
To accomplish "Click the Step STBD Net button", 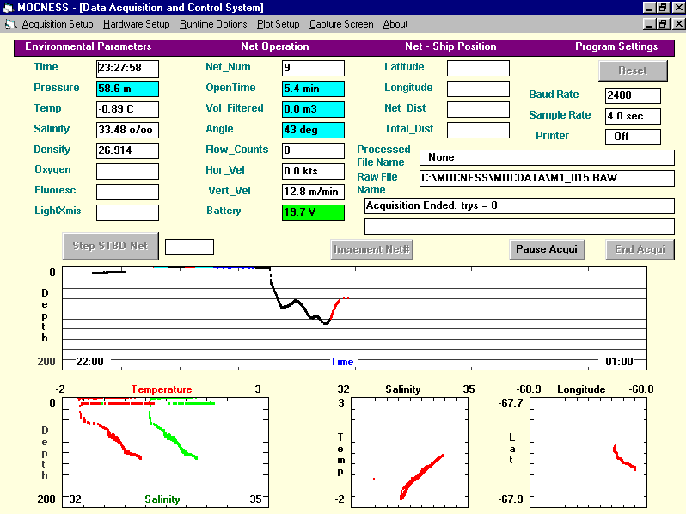I will tap(110, 246).
